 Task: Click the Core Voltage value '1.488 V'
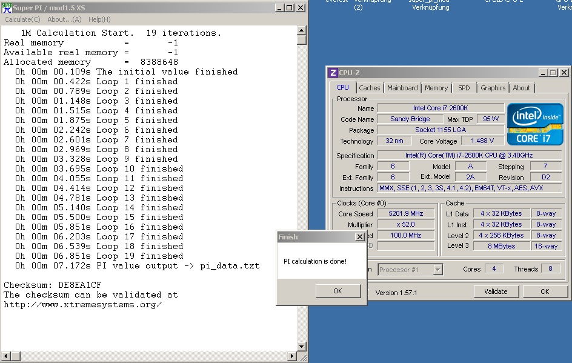tap(482, 141)
